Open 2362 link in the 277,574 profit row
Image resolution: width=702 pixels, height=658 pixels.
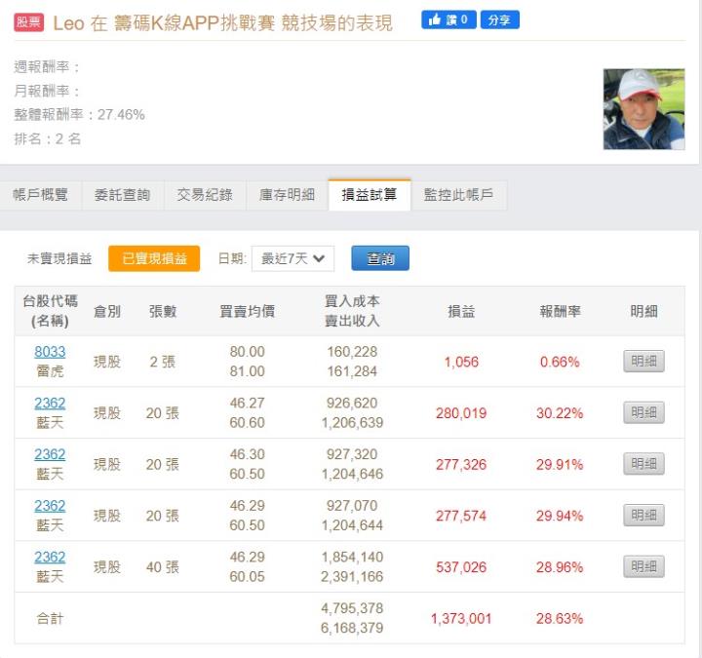(50, 506)
